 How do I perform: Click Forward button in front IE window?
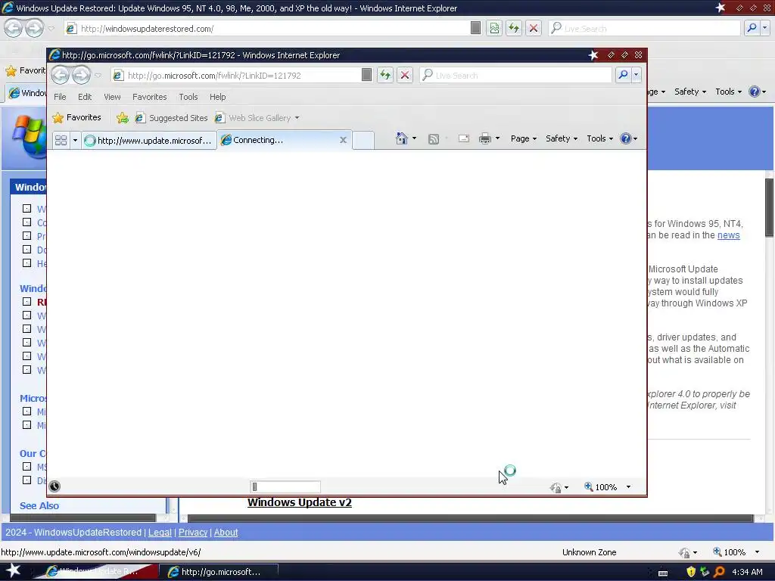(81, 75)
